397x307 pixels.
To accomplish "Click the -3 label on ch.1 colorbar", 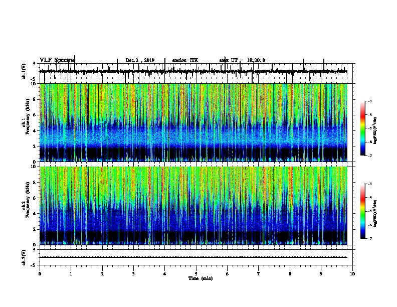I will pos(369,101).
